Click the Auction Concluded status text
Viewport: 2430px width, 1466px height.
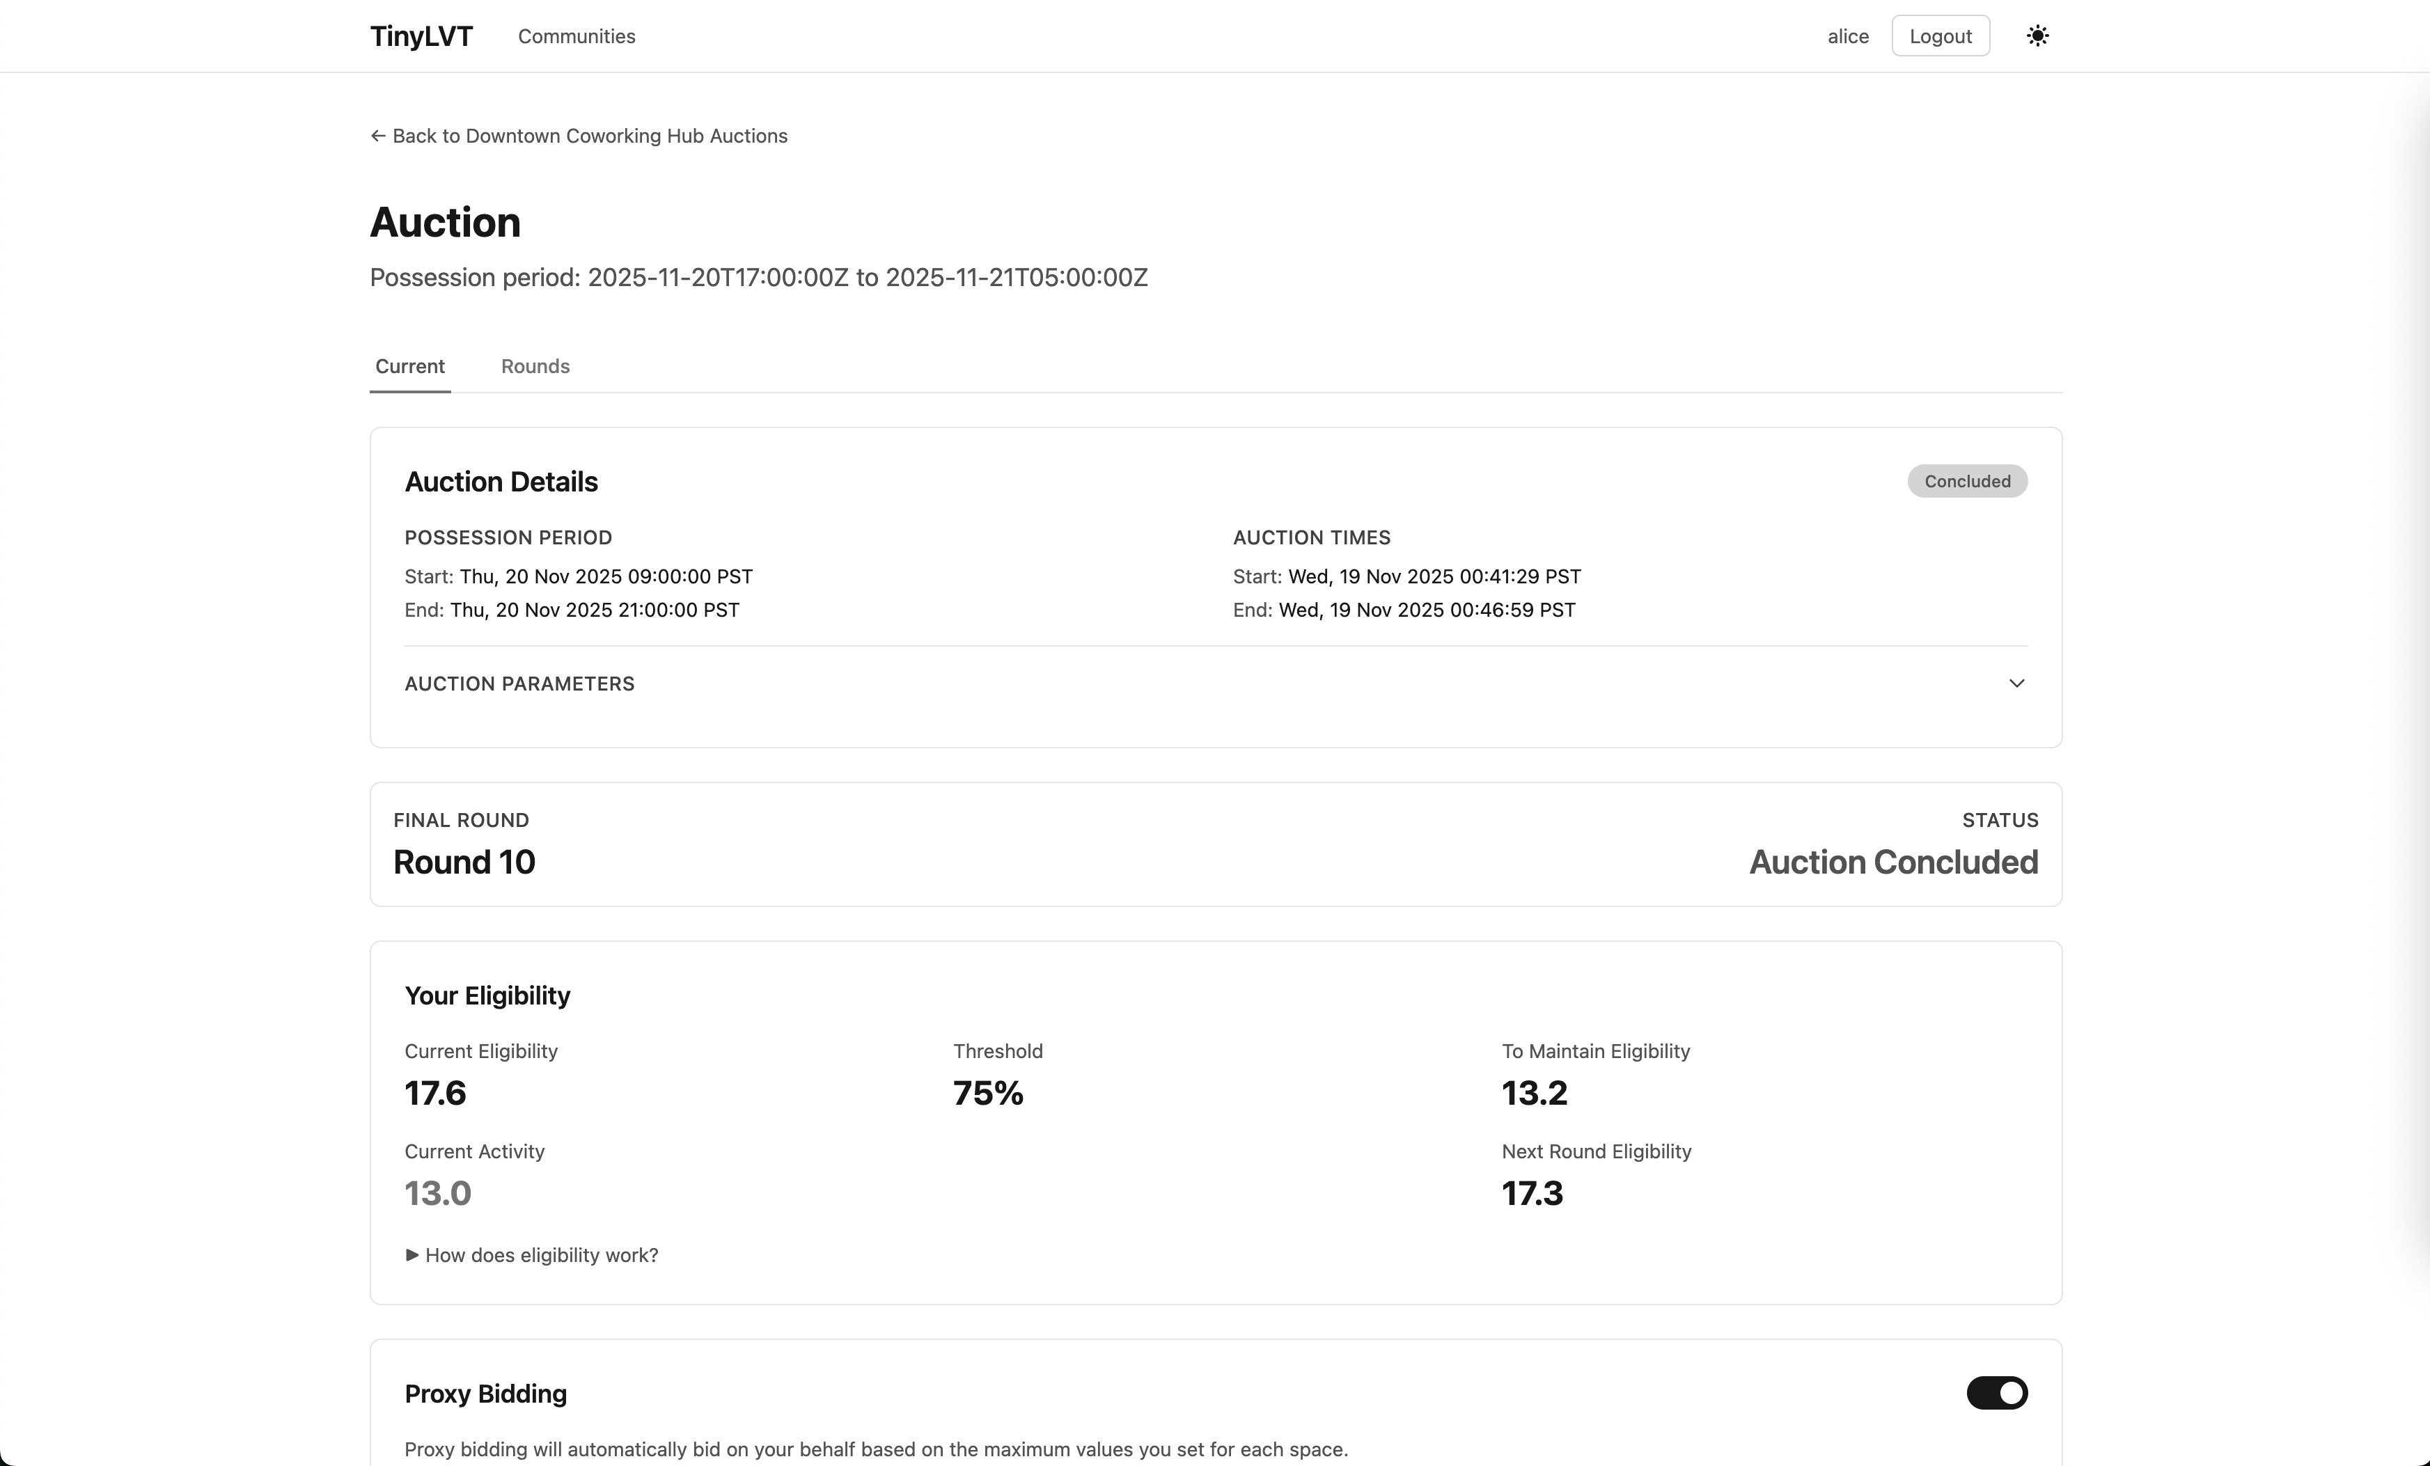click(x=1892, y=862)
